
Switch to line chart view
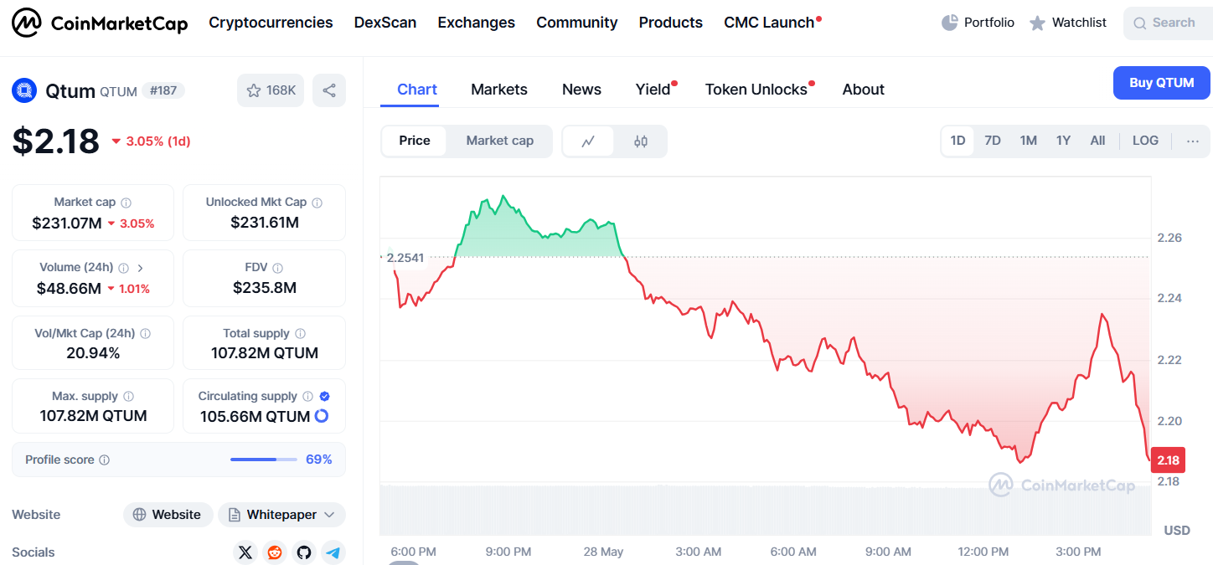coord(588,141)
